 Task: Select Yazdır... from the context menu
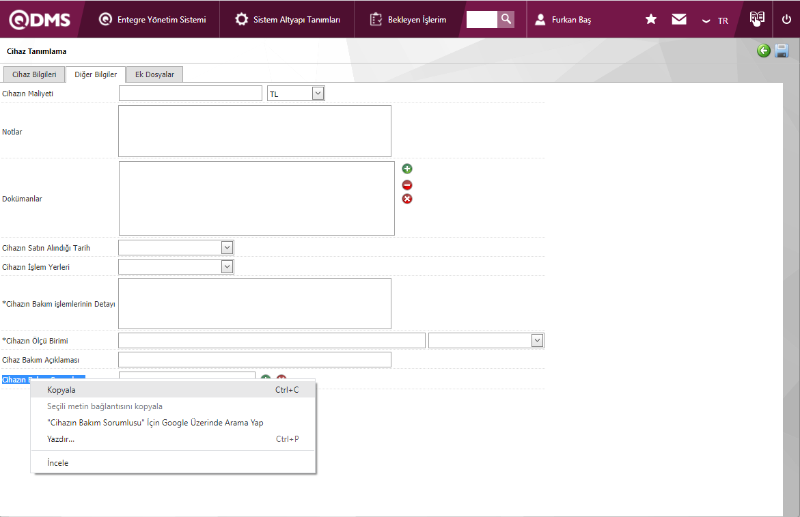click(173, 438)
